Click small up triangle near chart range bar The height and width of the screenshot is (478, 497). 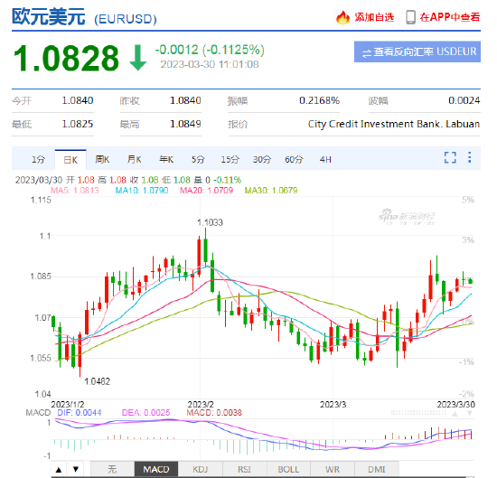(455, 414)
